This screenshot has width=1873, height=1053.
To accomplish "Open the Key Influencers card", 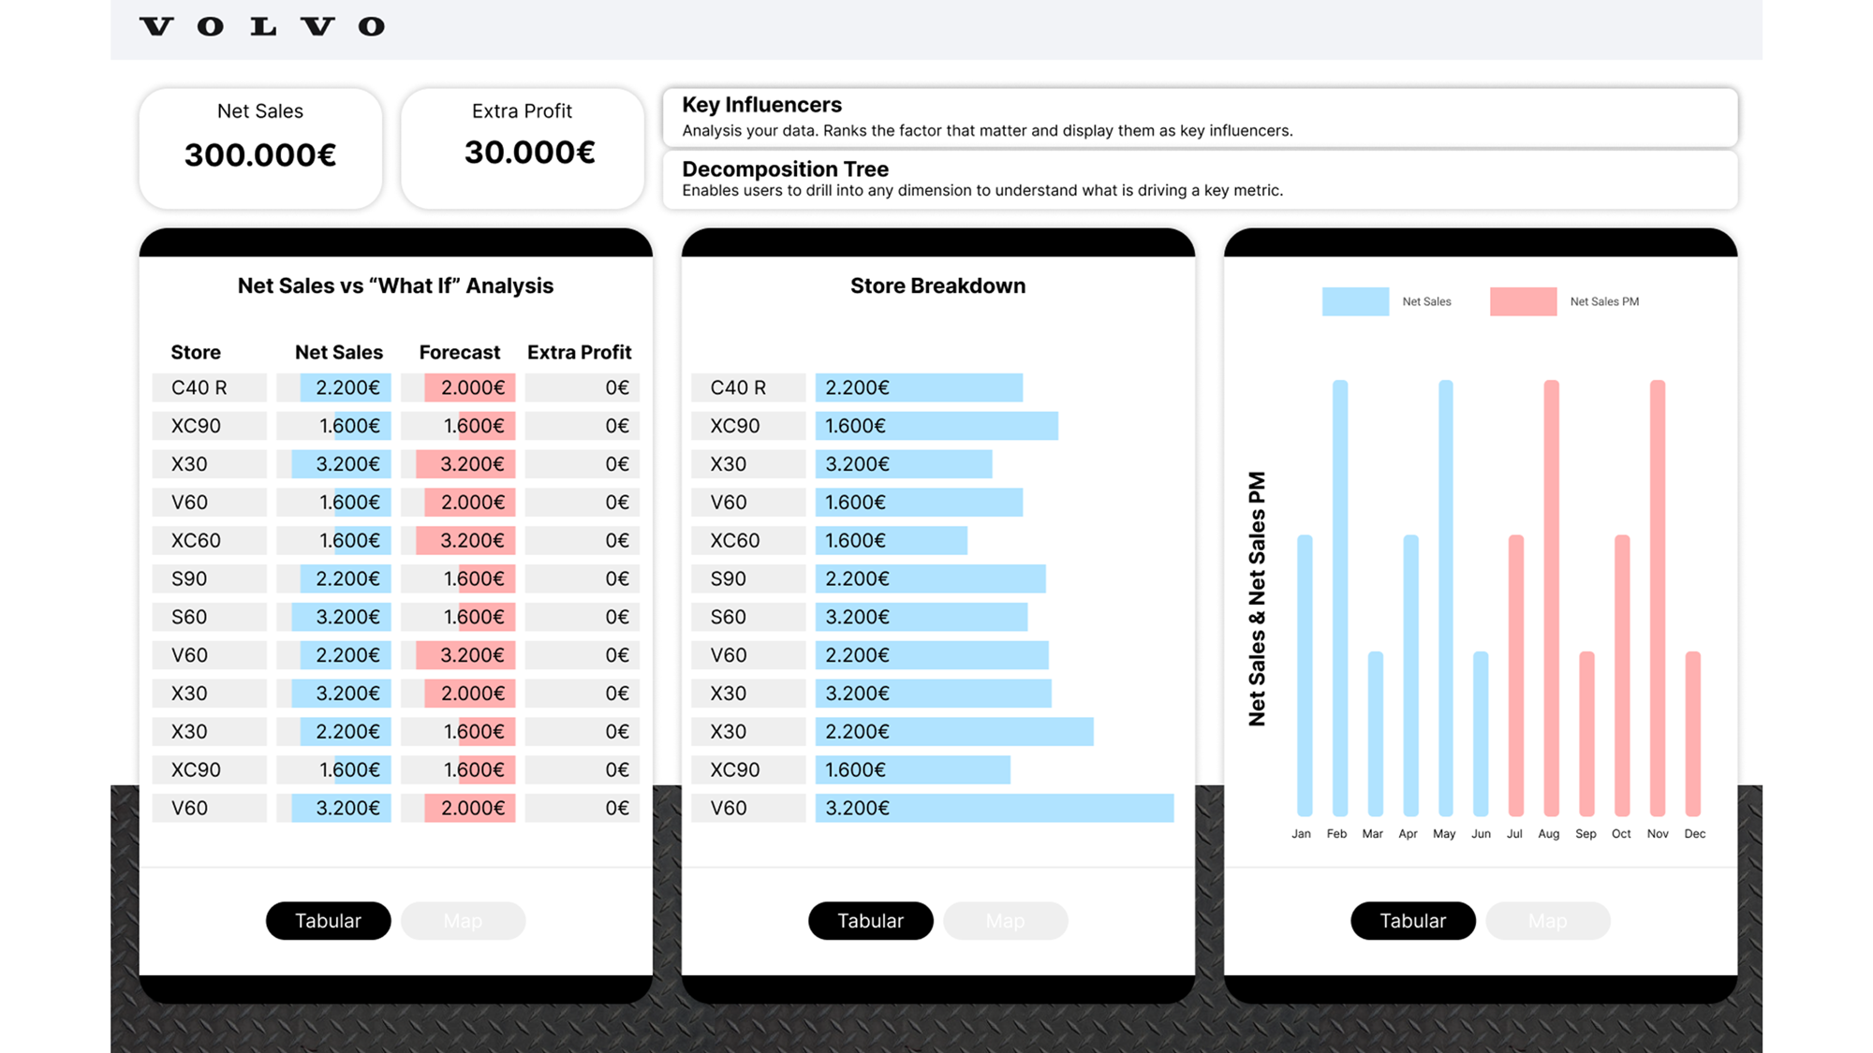I will (1200, 117).
